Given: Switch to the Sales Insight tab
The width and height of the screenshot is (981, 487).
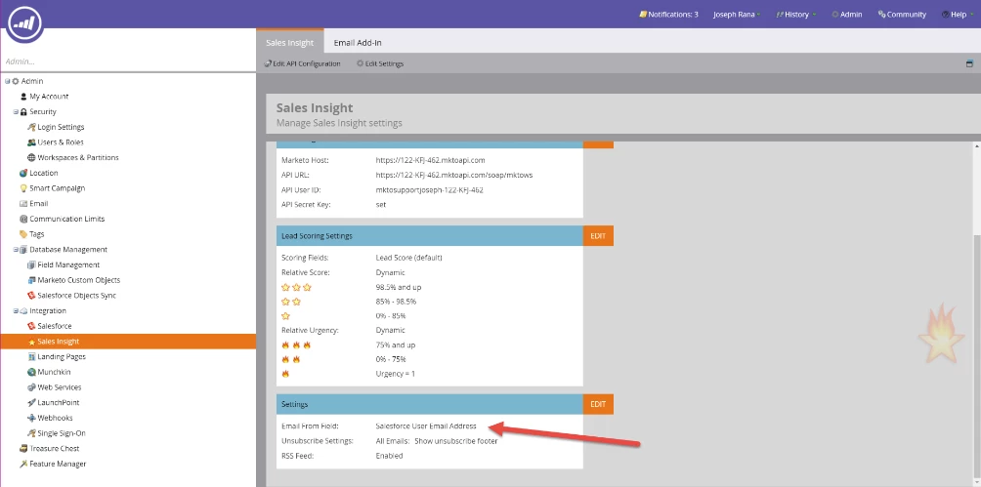Looking at the screenshot, I should [x=289, y=43].
